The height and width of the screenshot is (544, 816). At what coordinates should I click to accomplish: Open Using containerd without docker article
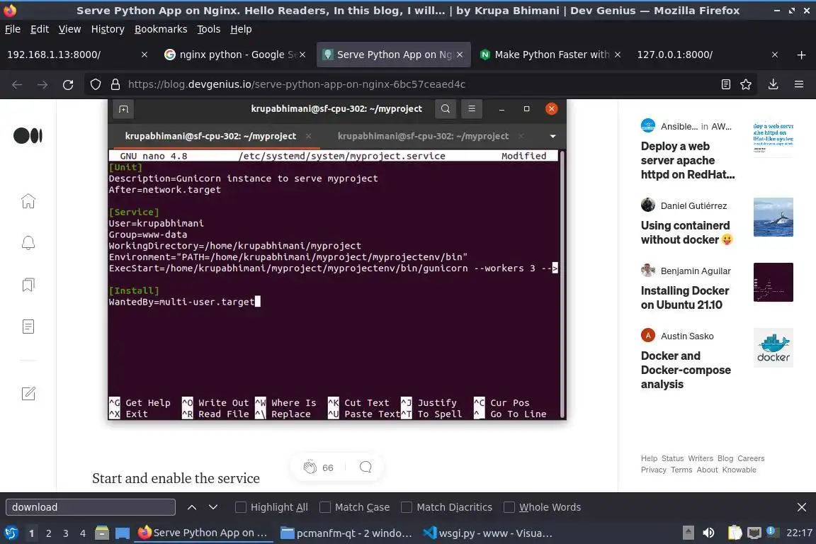(x=686, y=232)
